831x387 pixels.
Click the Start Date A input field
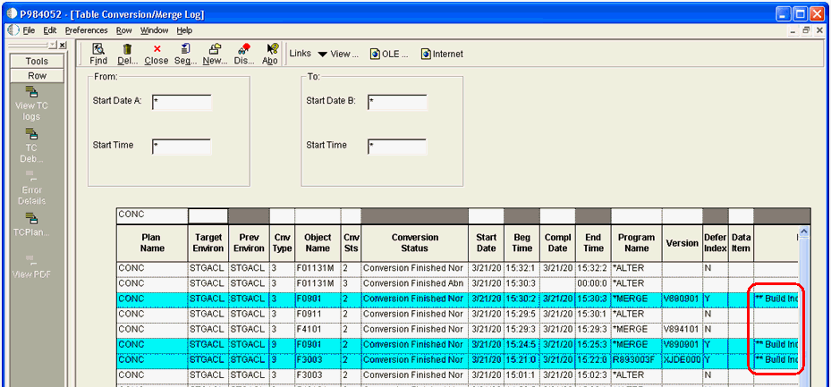click(x=182, y=102)
